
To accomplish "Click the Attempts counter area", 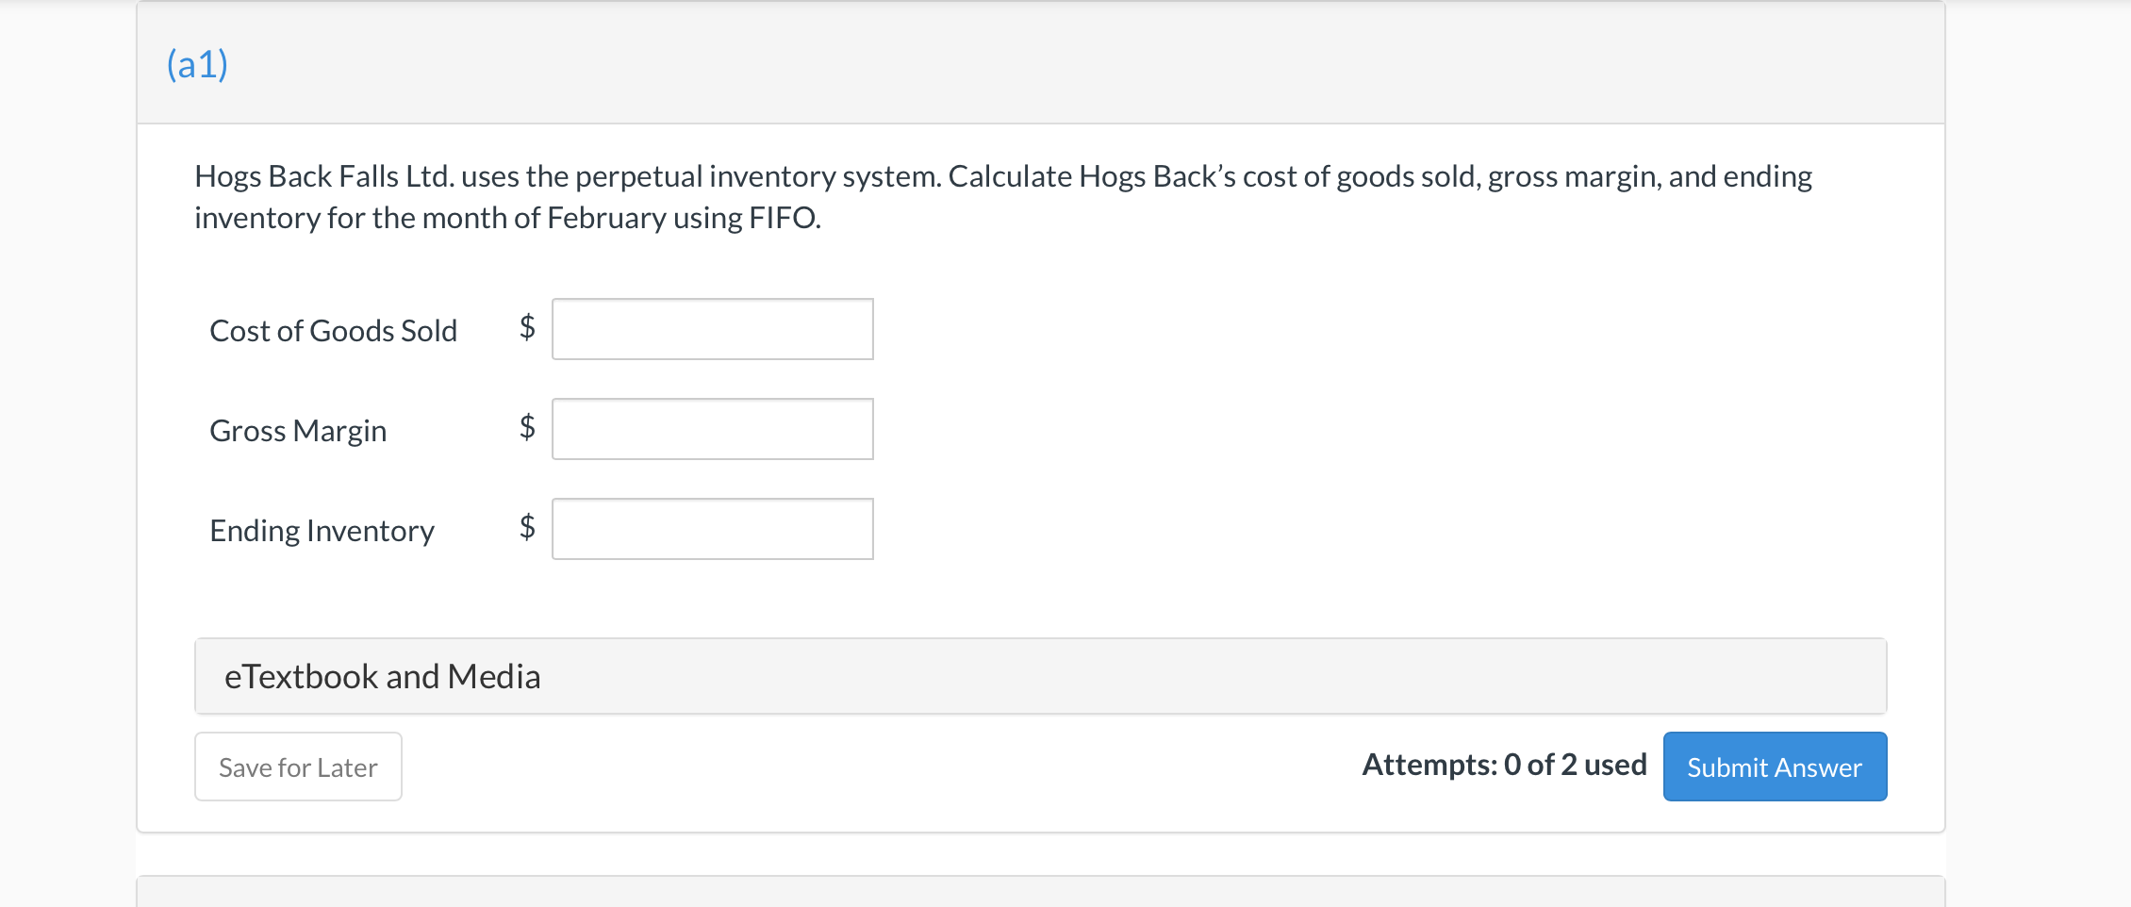I will [1504, 765].
